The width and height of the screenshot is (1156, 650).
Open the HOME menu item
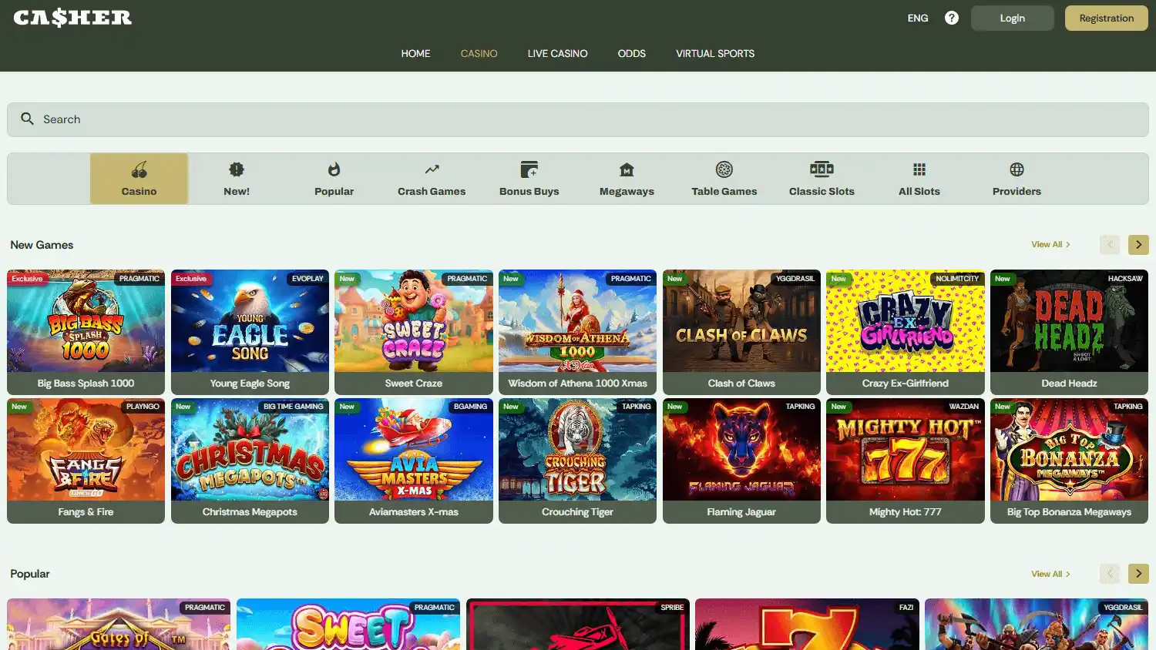pyautogui.click(x=415, y=53)
